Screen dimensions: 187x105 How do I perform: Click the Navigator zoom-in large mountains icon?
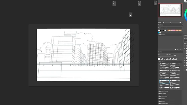tap(180, 23)
